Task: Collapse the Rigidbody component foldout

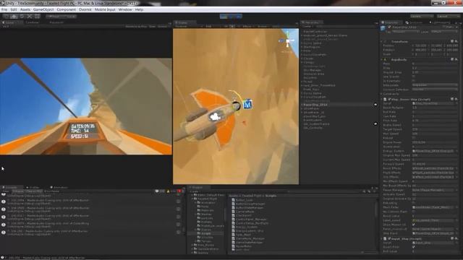Action: 382,59
